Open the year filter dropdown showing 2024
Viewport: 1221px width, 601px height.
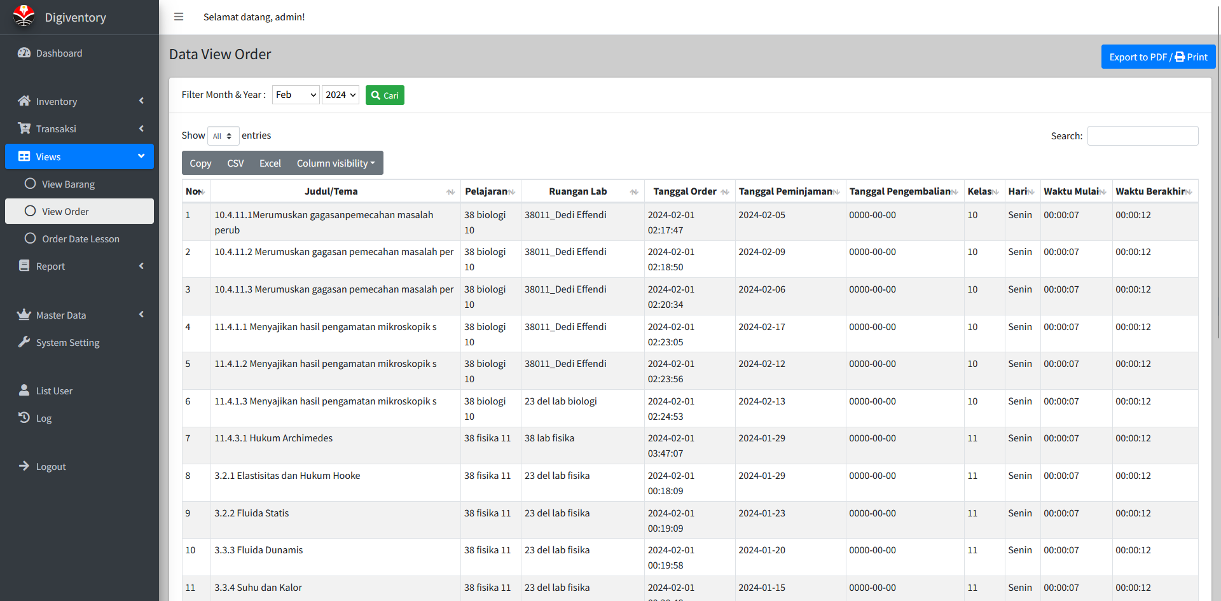pos(340,95)
